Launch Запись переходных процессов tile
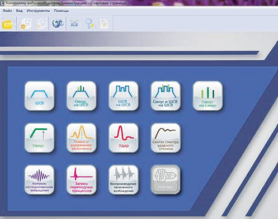Viewport: 278px width, 219px height. [82, 180]
